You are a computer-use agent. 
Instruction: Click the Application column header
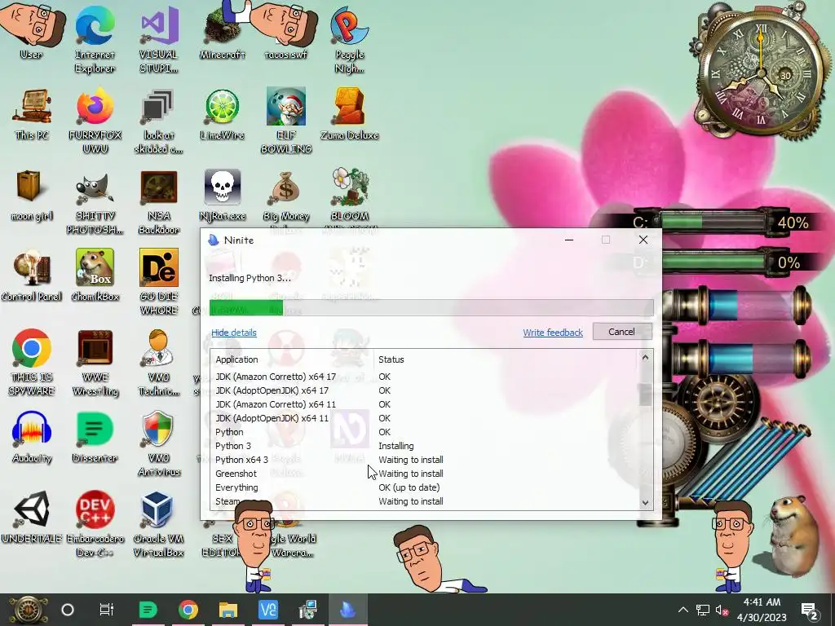click(x=292, y=359)
